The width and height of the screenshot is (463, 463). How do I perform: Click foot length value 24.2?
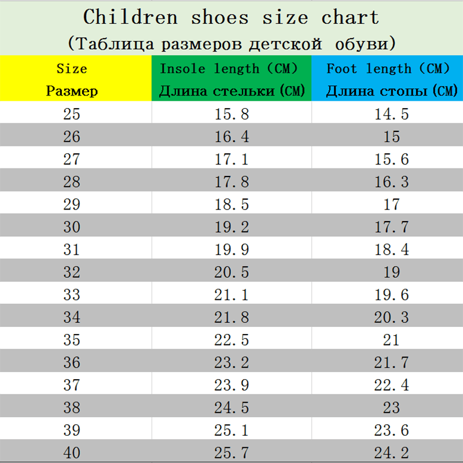coord(391,451)
